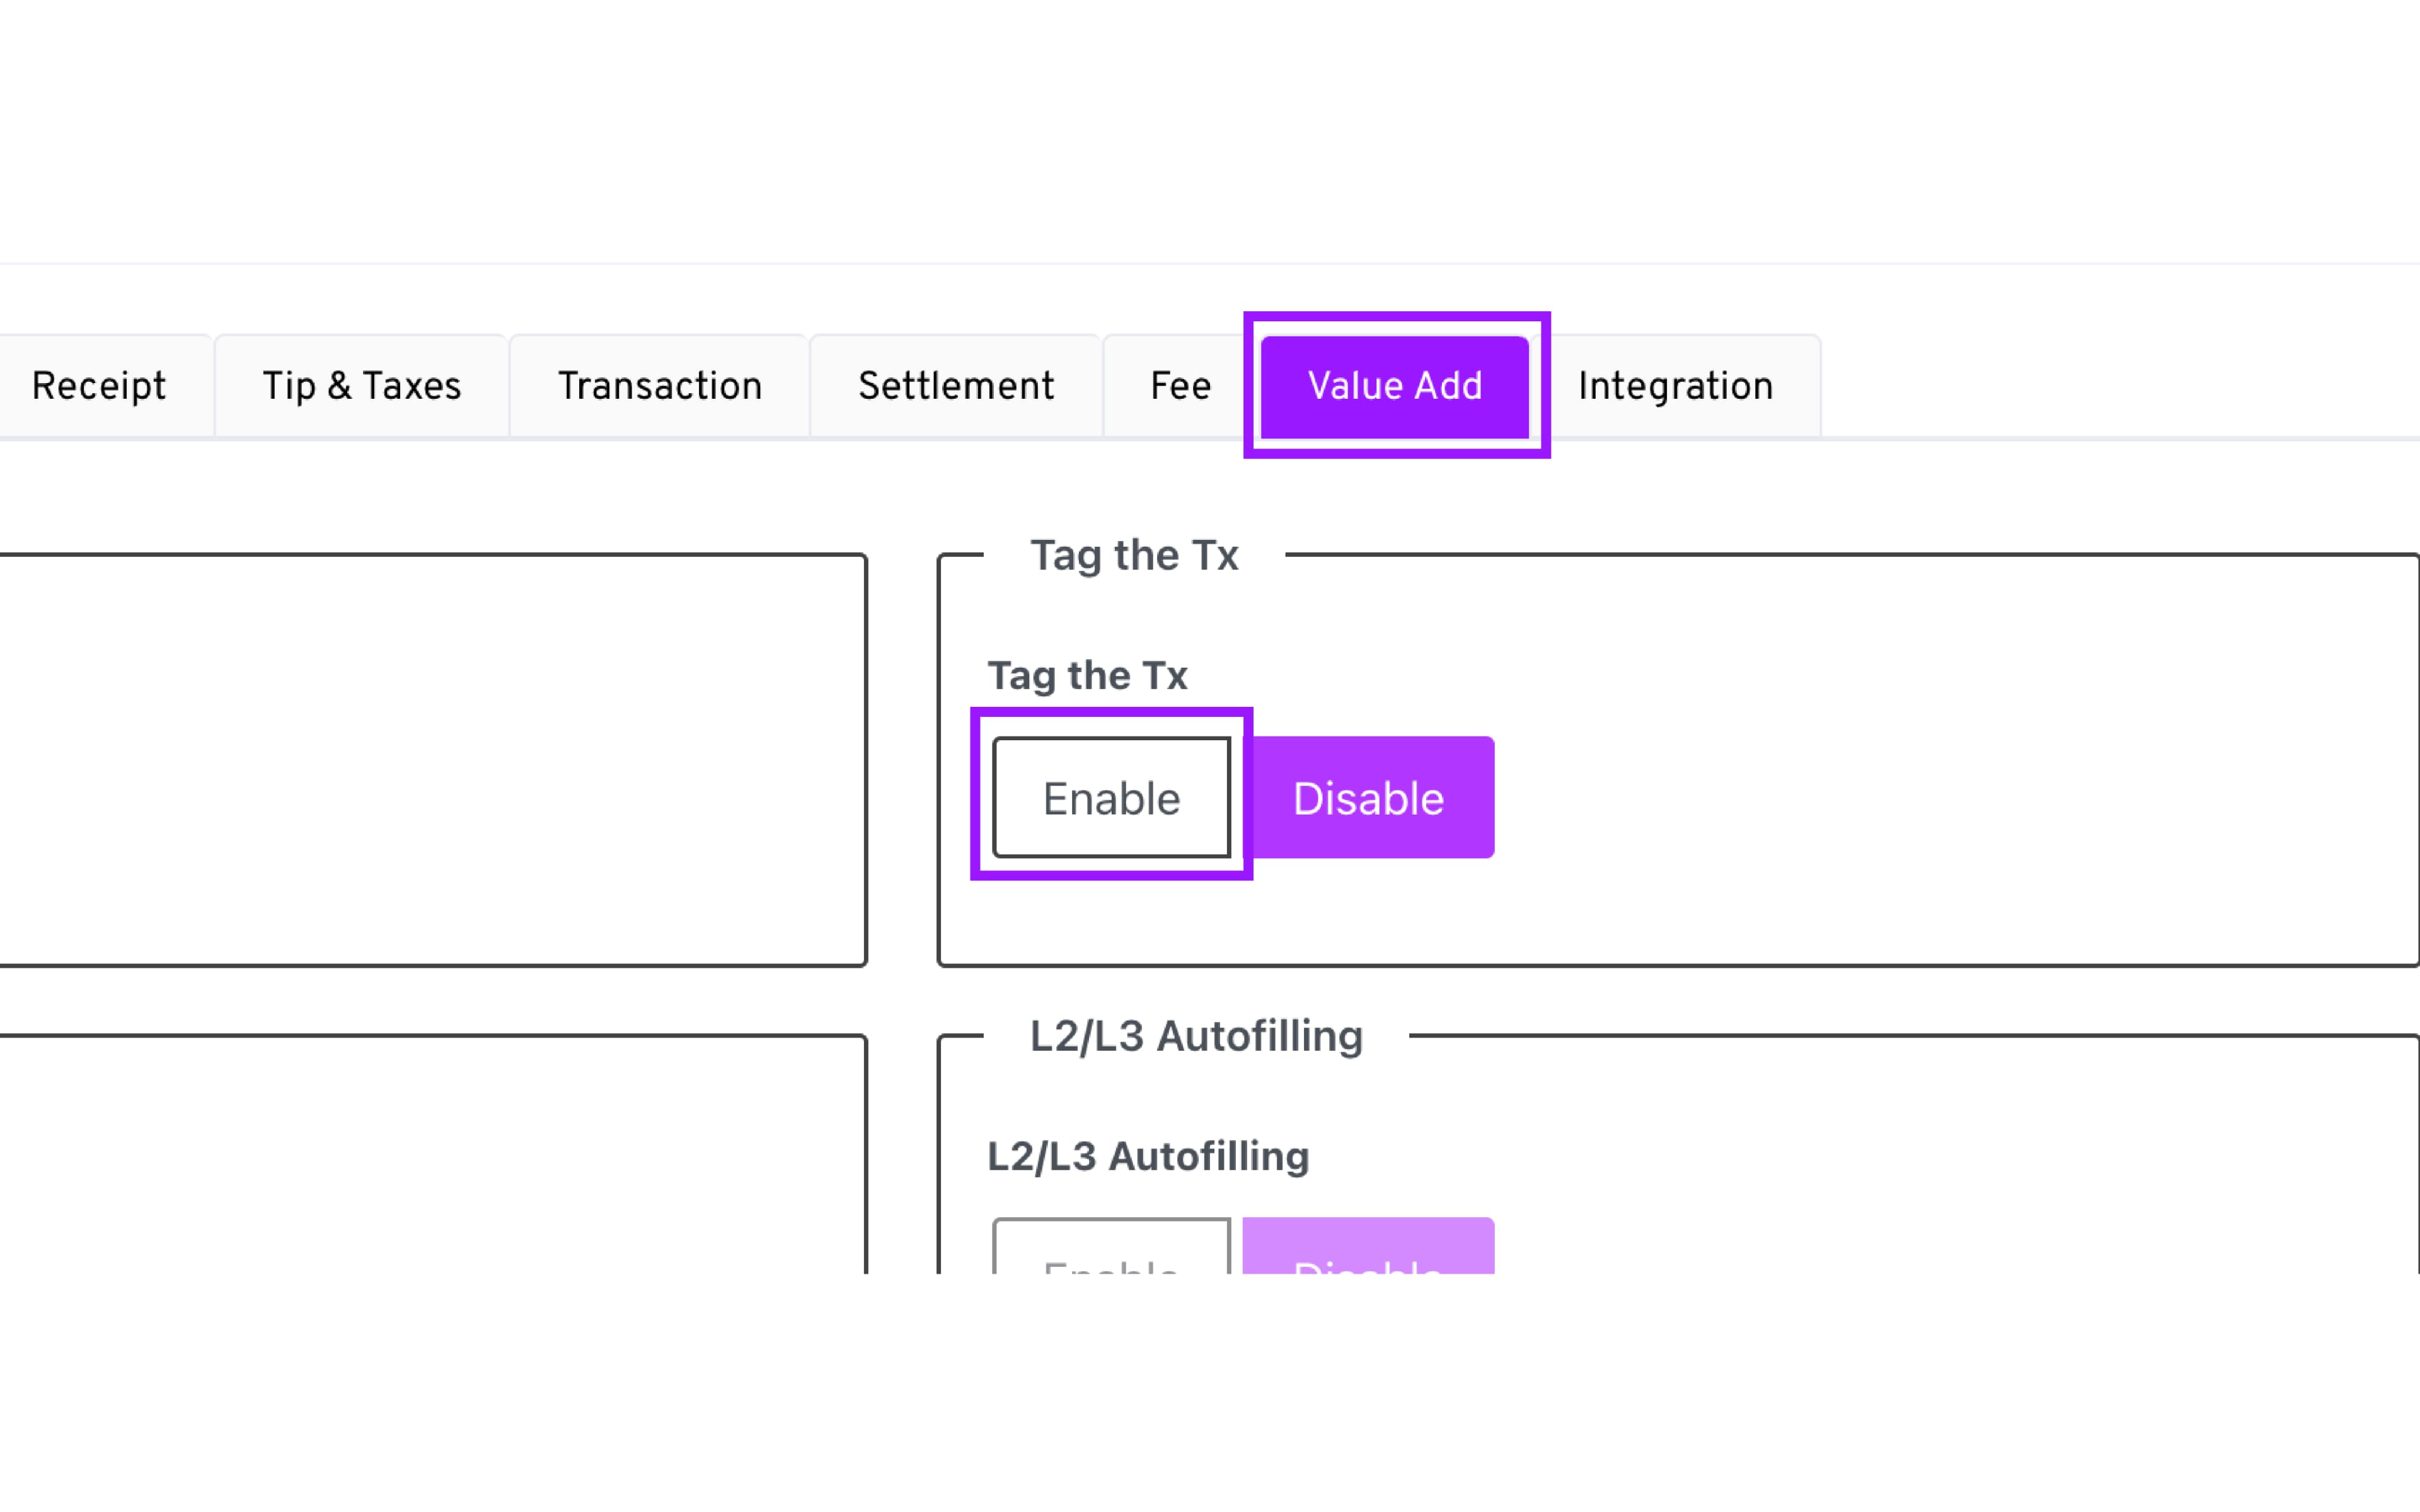Click the L2/L3 Autofilling label above its buttons
Image resolution: width=2420 pixels, height=1512 pixels.
[x=1147, y=1156]
